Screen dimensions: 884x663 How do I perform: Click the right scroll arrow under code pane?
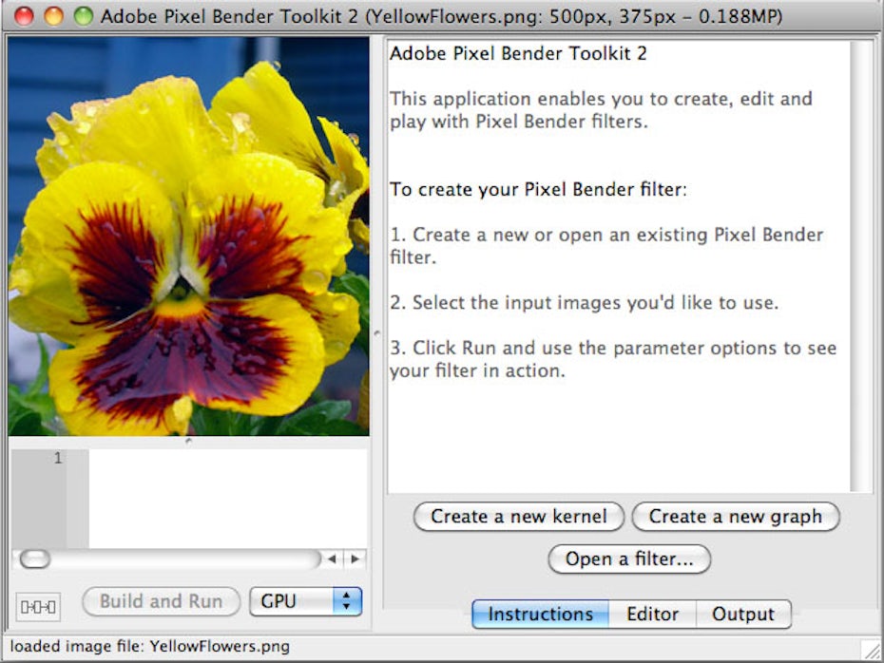click(355, 559)
